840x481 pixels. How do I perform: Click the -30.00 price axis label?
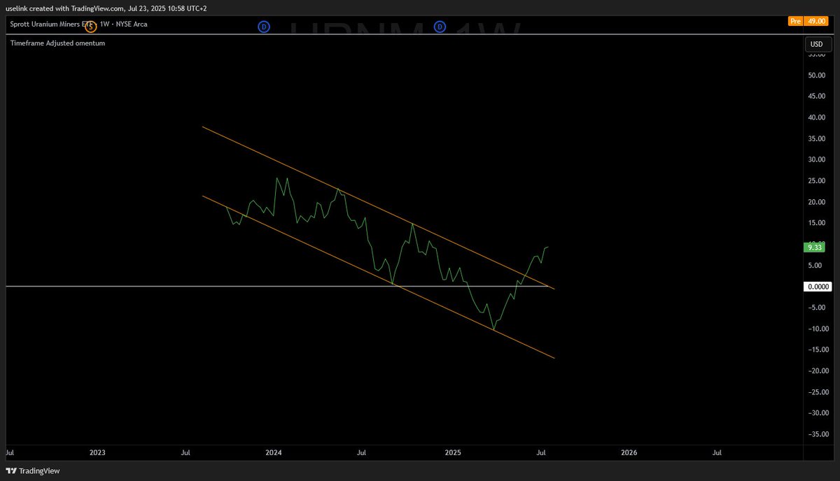tap(817, 412)
